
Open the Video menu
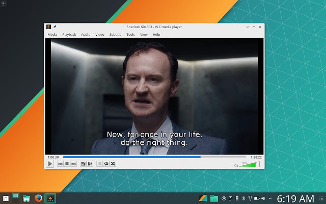100,35
